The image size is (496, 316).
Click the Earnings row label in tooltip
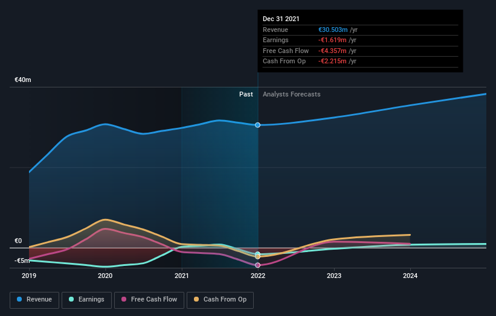(275, 40)
